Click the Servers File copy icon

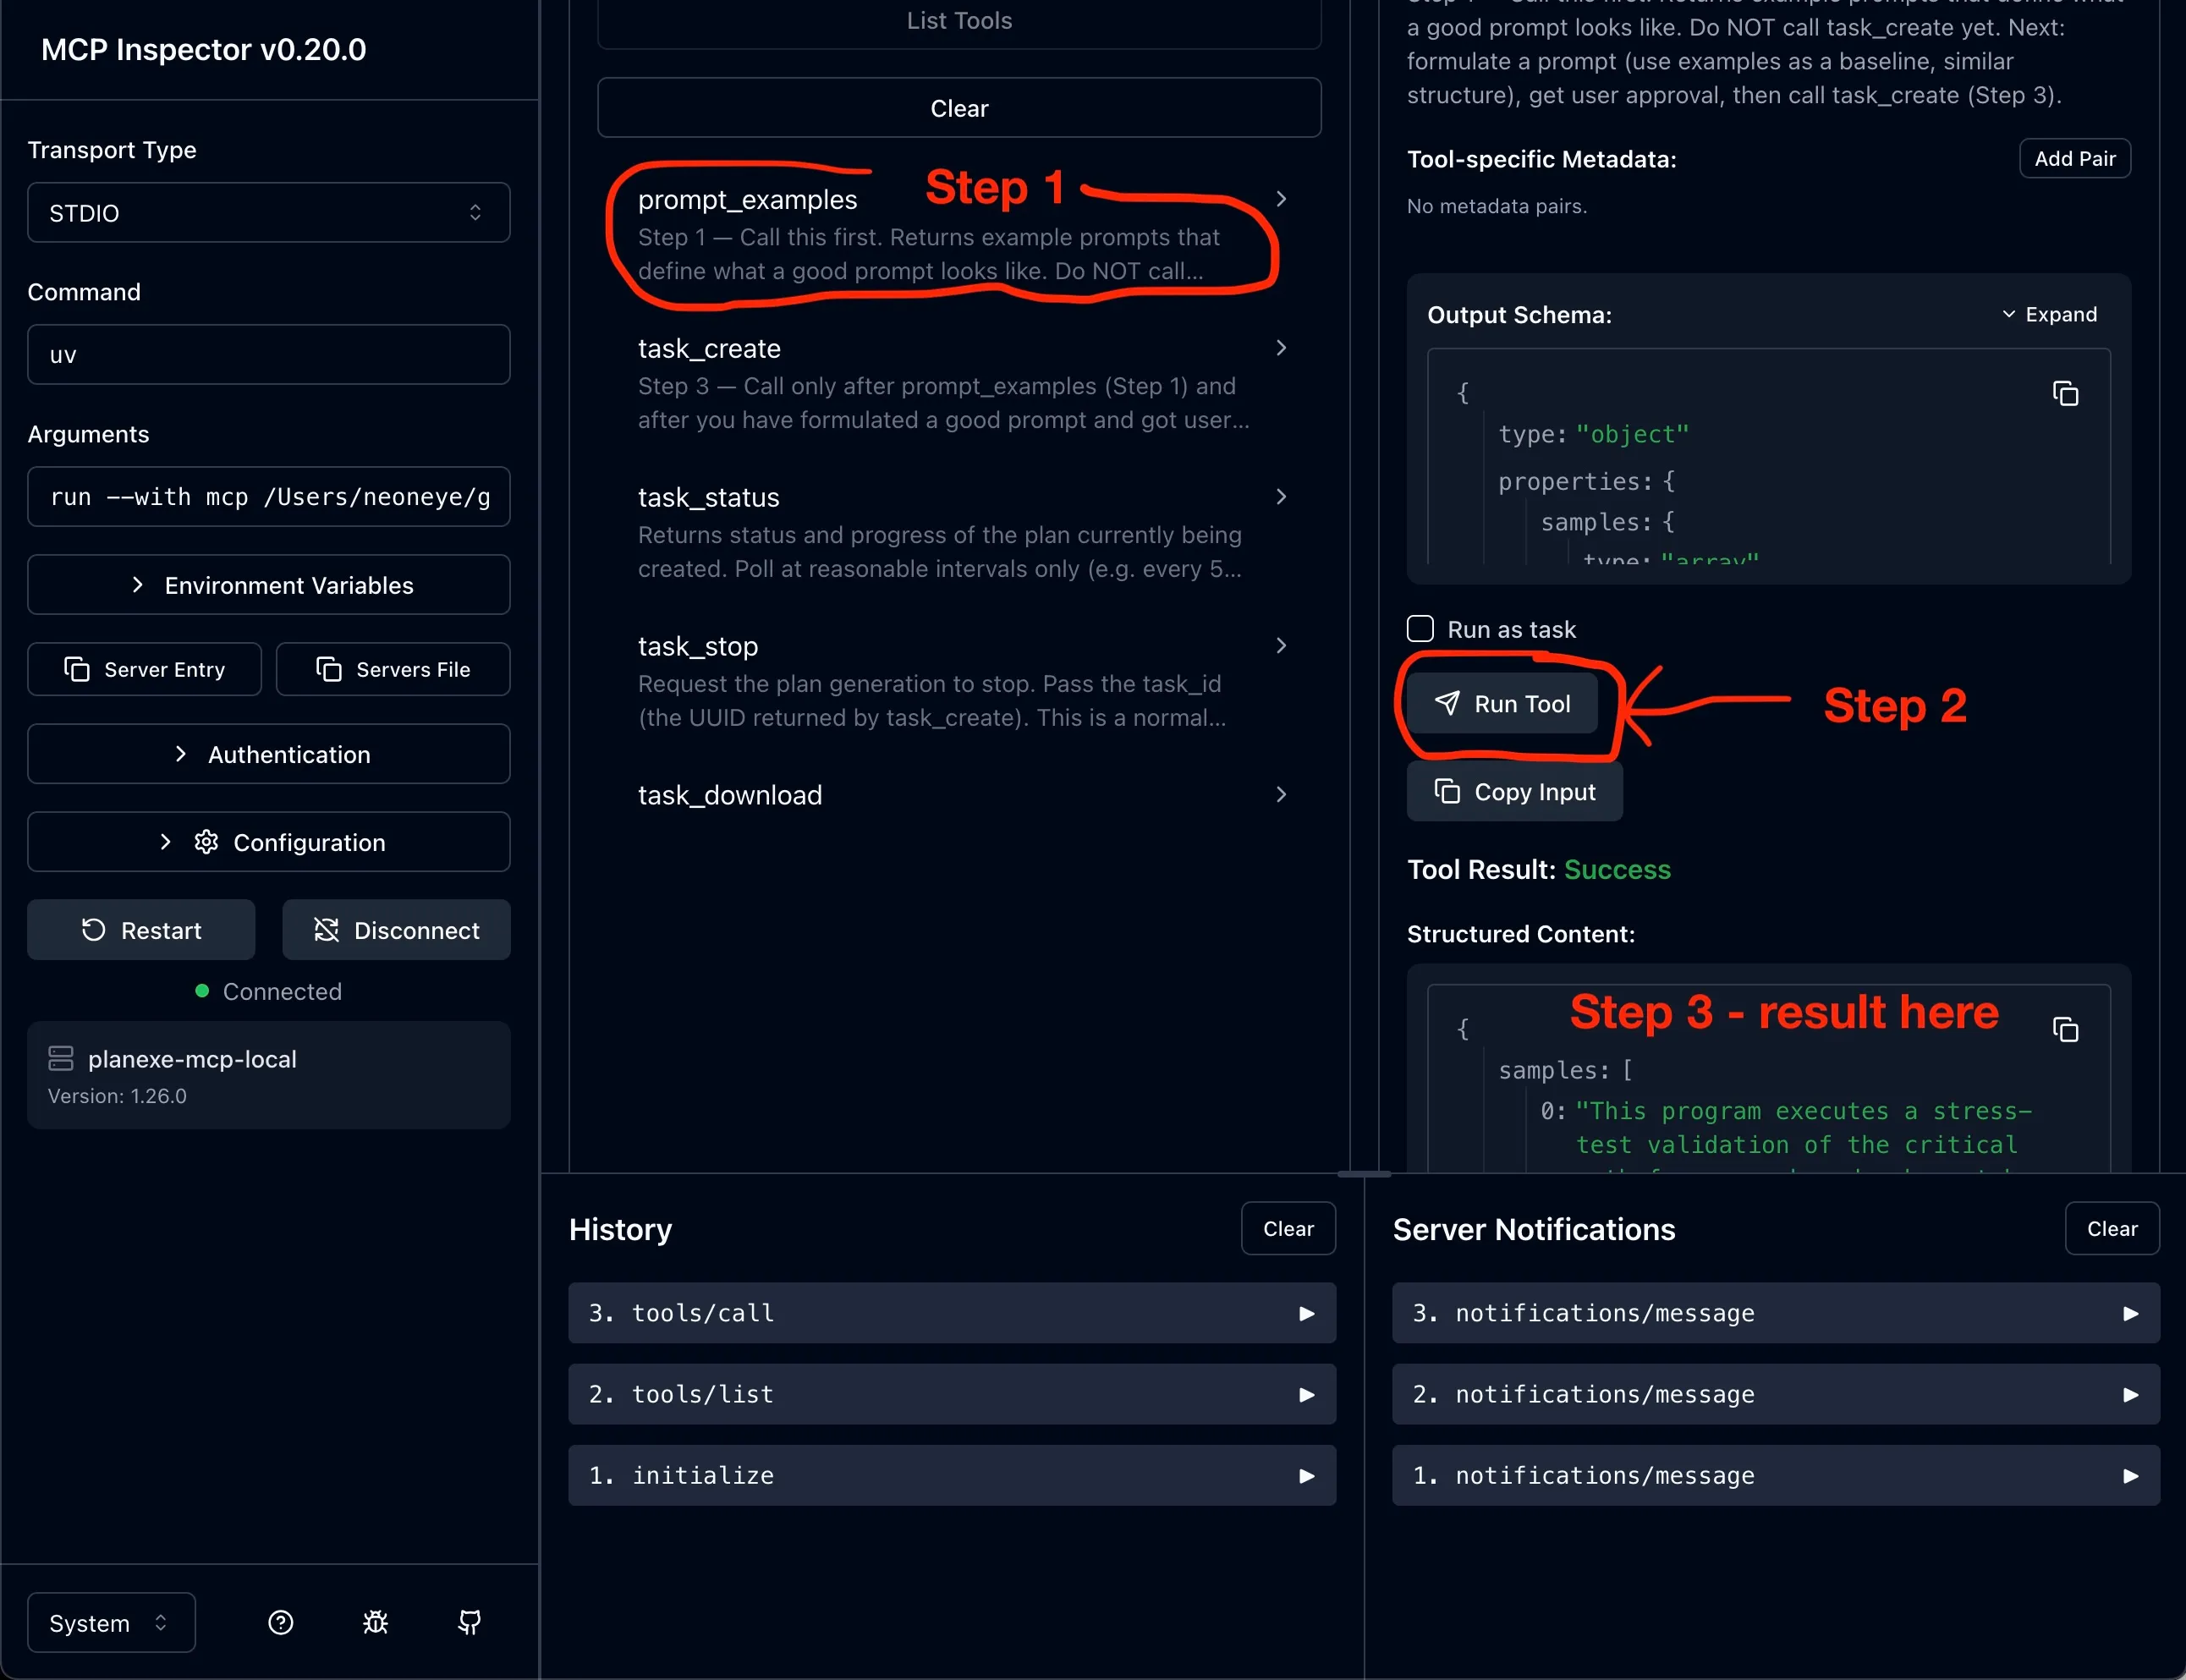click(x=327, y=669)
